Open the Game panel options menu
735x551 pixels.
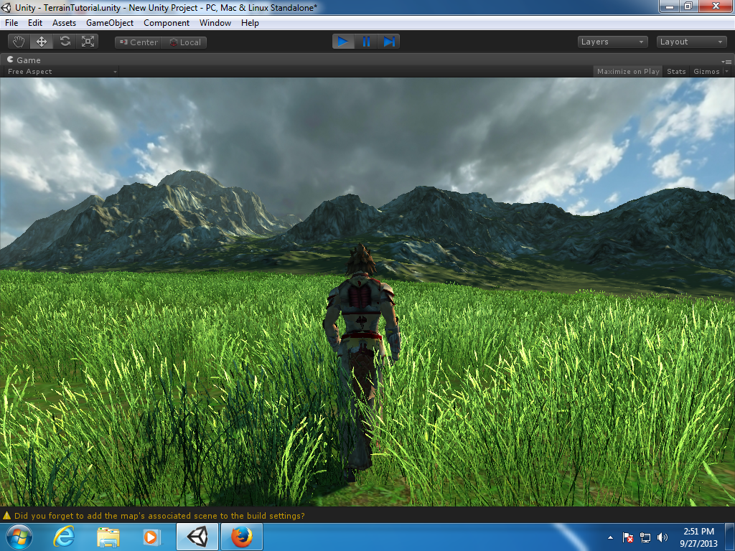point(726,62)
